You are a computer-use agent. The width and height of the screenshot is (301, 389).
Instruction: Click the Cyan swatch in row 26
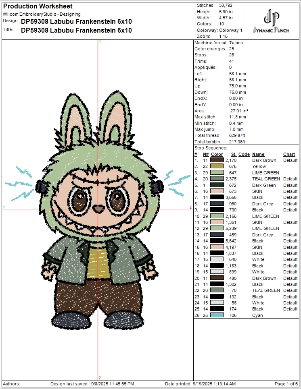217,315
